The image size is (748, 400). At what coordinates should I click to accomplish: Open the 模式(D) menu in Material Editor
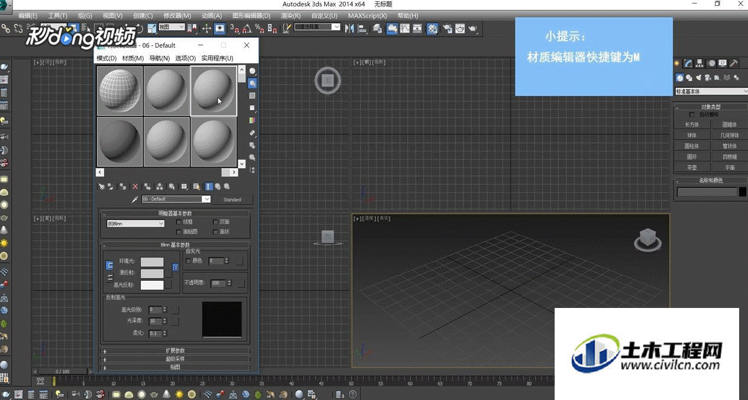pyautogui.click(x=106, y=58)
